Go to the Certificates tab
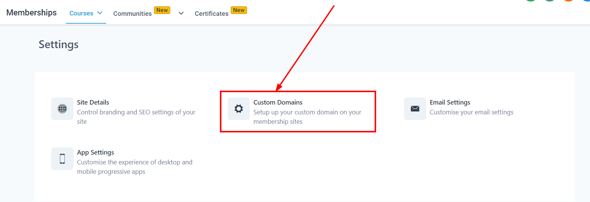 coord(211,14)
